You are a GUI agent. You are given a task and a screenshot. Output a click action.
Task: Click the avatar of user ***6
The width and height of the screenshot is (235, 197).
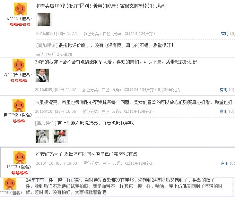10,184
